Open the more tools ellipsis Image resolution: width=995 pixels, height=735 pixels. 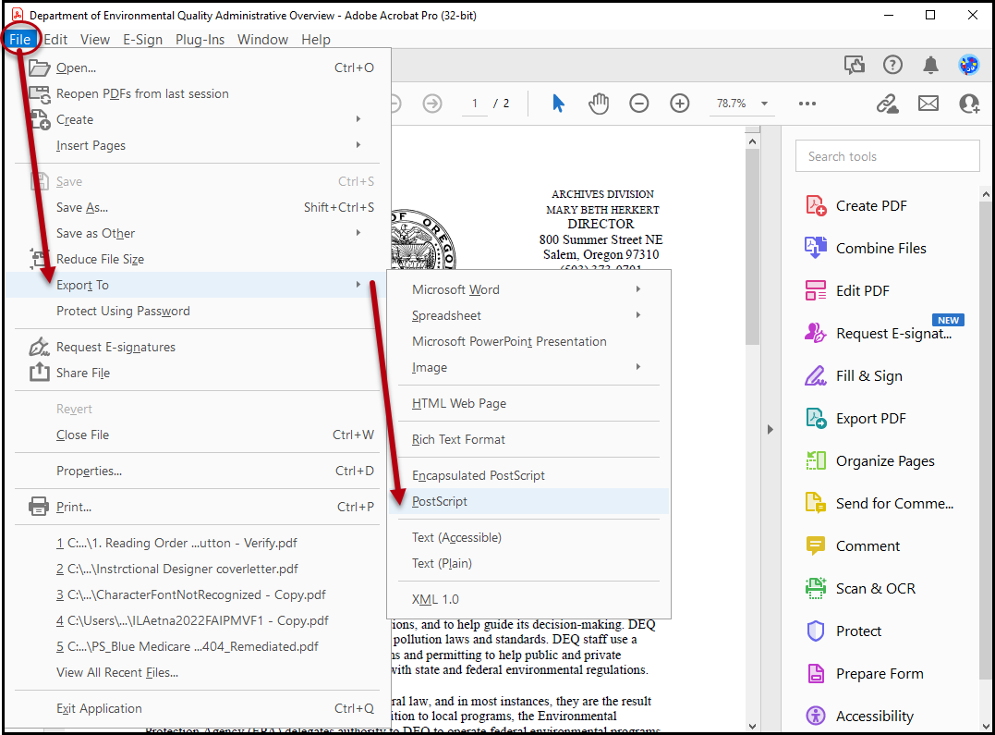[807, 103]
